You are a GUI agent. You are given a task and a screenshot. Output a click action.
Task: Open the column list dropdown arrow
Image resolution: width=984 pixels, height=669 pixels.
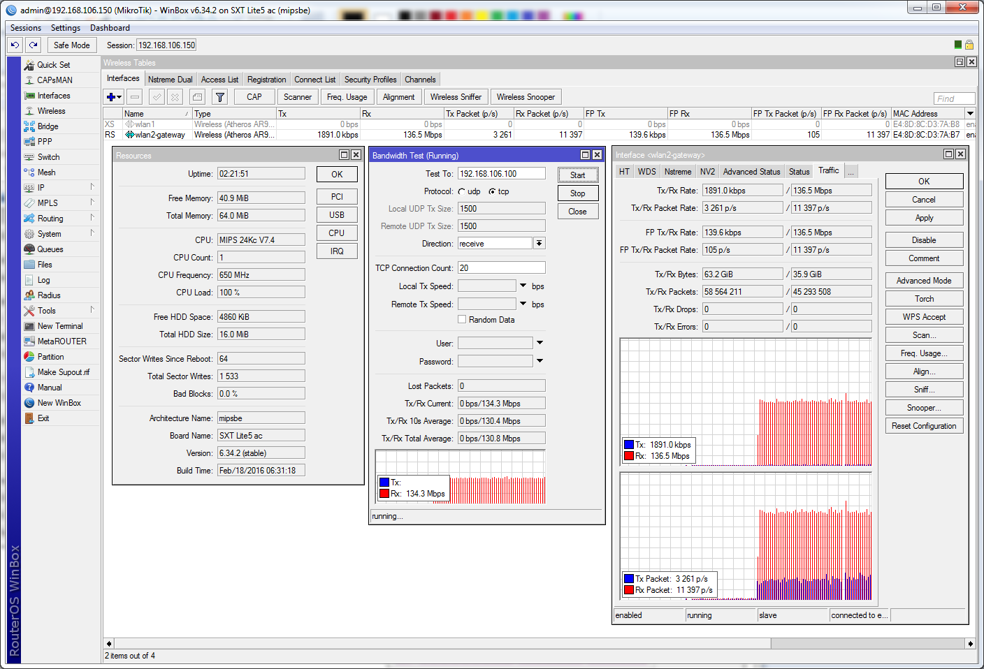coord(970,113)
